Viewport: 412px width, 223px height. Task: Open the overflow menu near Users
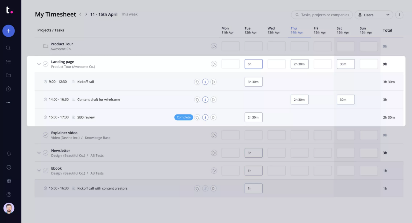[x=399, y=15]
